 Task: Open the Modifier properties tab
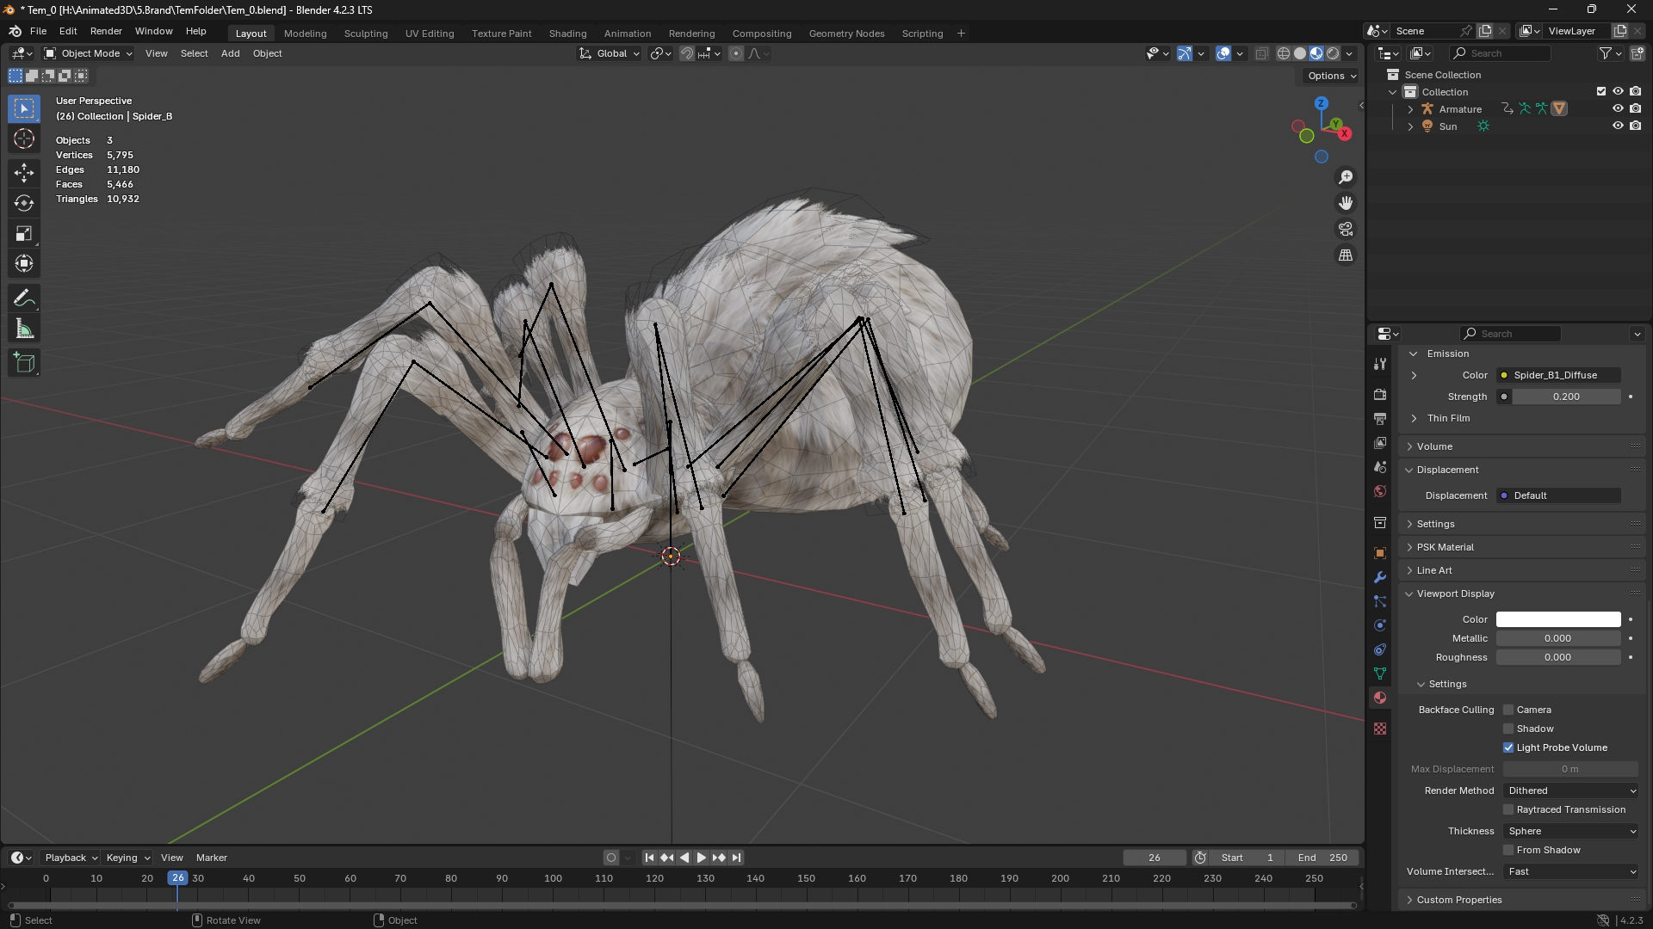(x=1380, y=577)
